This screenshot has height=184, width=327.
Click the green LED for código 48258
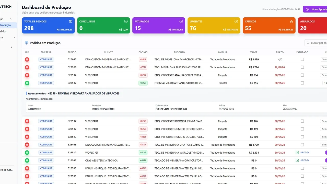click(x=27, y=83)
